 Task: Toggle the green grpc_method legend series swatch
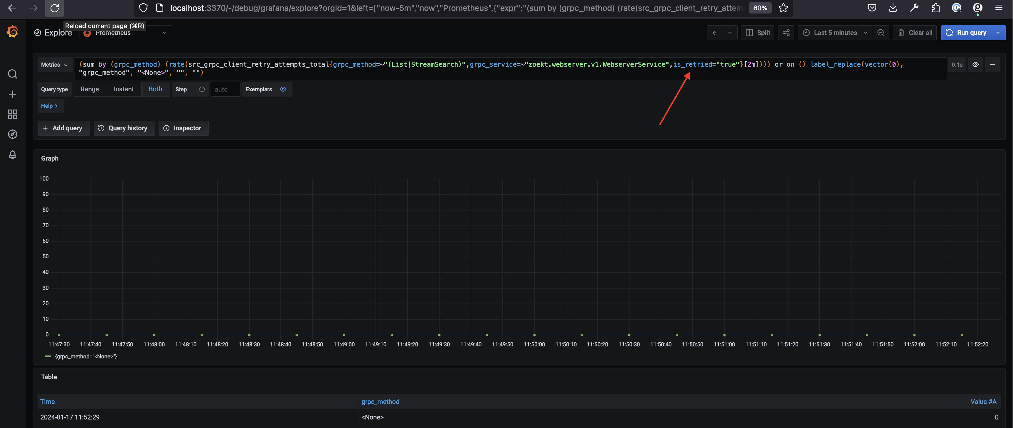pyautogui.click(x=48, y=356)
